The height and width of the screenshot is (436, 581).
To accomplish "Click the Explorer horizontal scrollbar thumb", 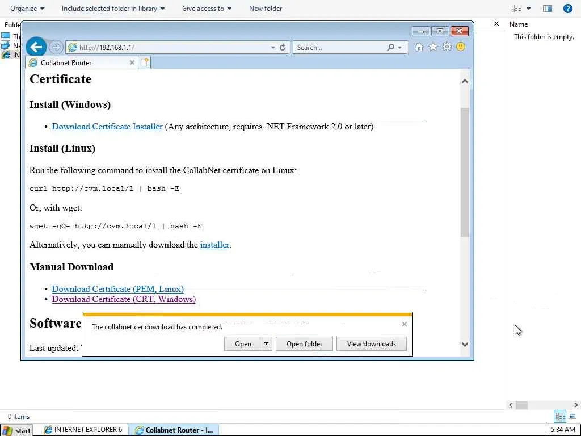I will (521, 405).
